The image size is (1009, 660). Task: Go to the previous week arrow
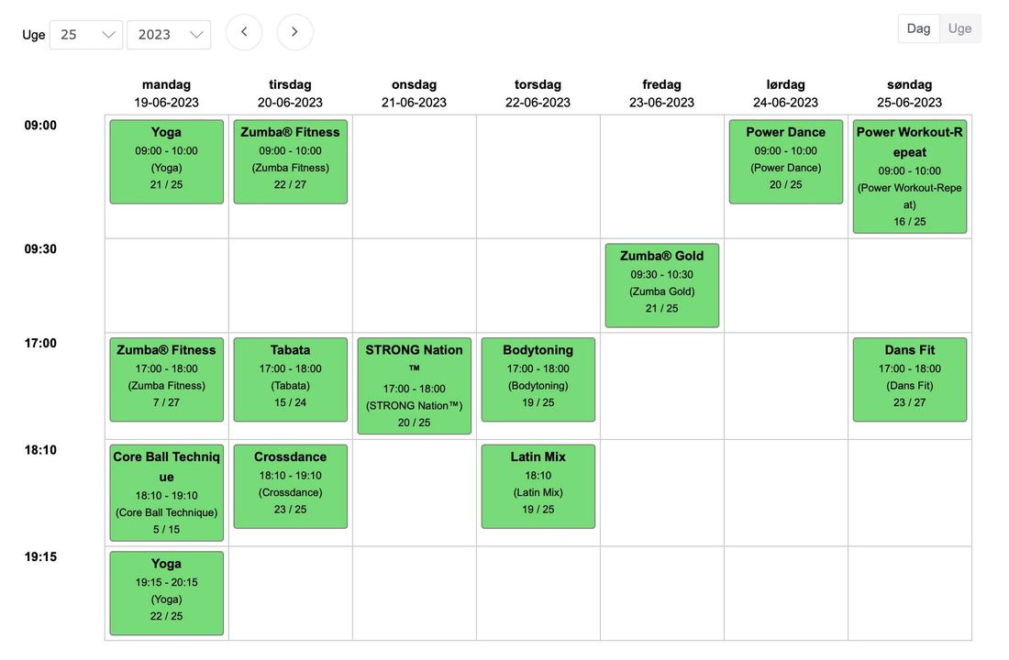pos(244,32)
